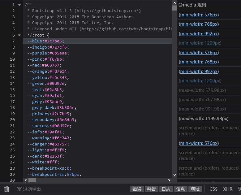Collapse the comment block on line 1
The image size is (241, 195).
[19, 5]
